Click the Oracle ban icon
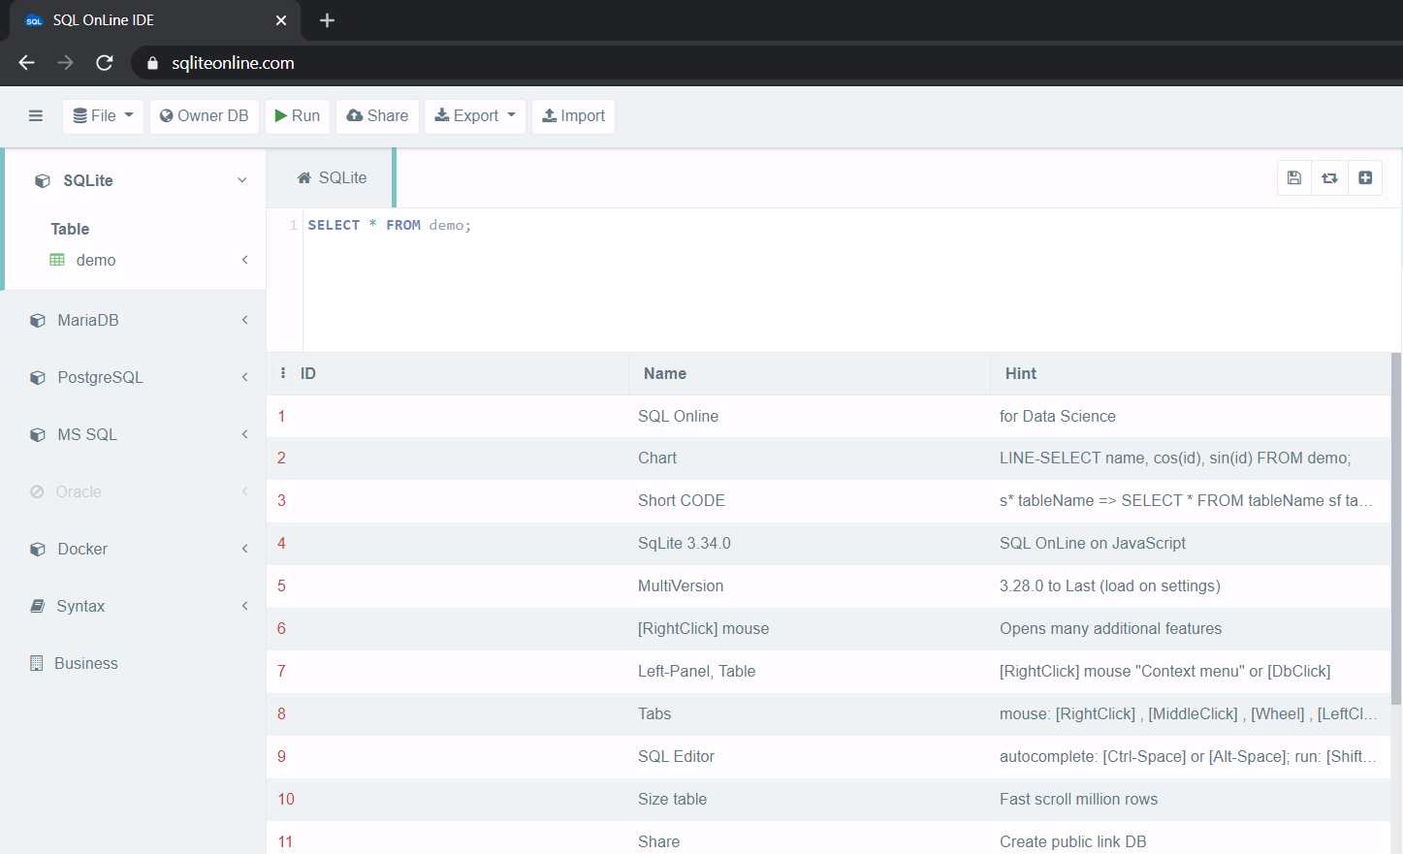Screen dimensions: 1403x854 (37, 491)
